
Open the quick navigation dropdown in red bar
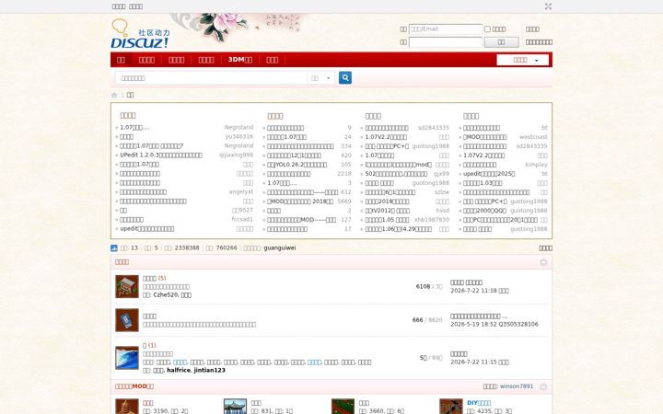[523, 60]
